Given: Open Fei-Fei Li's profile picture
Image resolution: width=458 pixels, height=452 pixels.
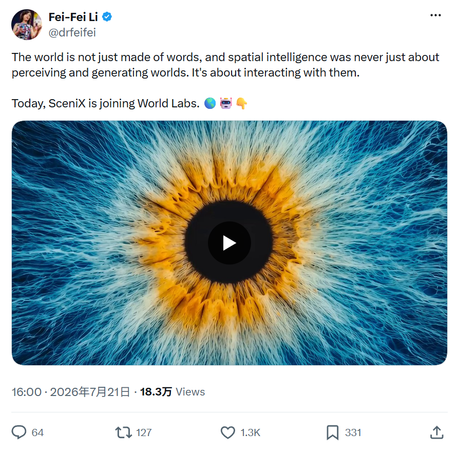Looking at the screenshot, I should (x=27, y=25).
